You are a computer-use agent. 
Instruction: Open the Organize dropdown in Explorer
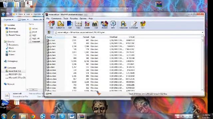[x=8, y=20]
